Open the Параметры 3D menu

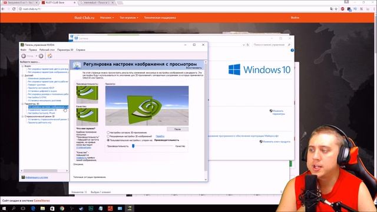coord(65,49)
